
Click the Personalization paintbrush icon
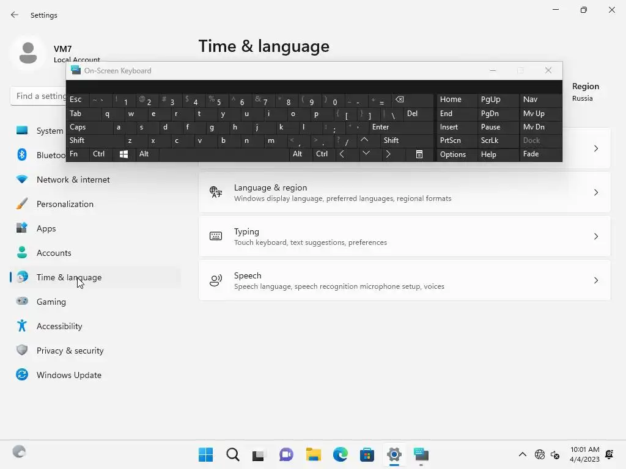tap(22, 203)
